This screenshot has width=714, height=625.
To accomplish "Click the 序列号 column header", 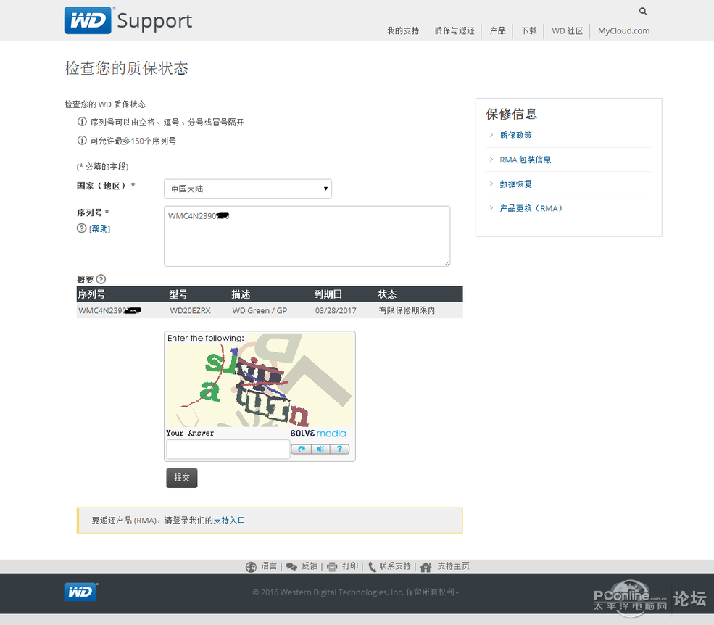I will tap(91, 294).
